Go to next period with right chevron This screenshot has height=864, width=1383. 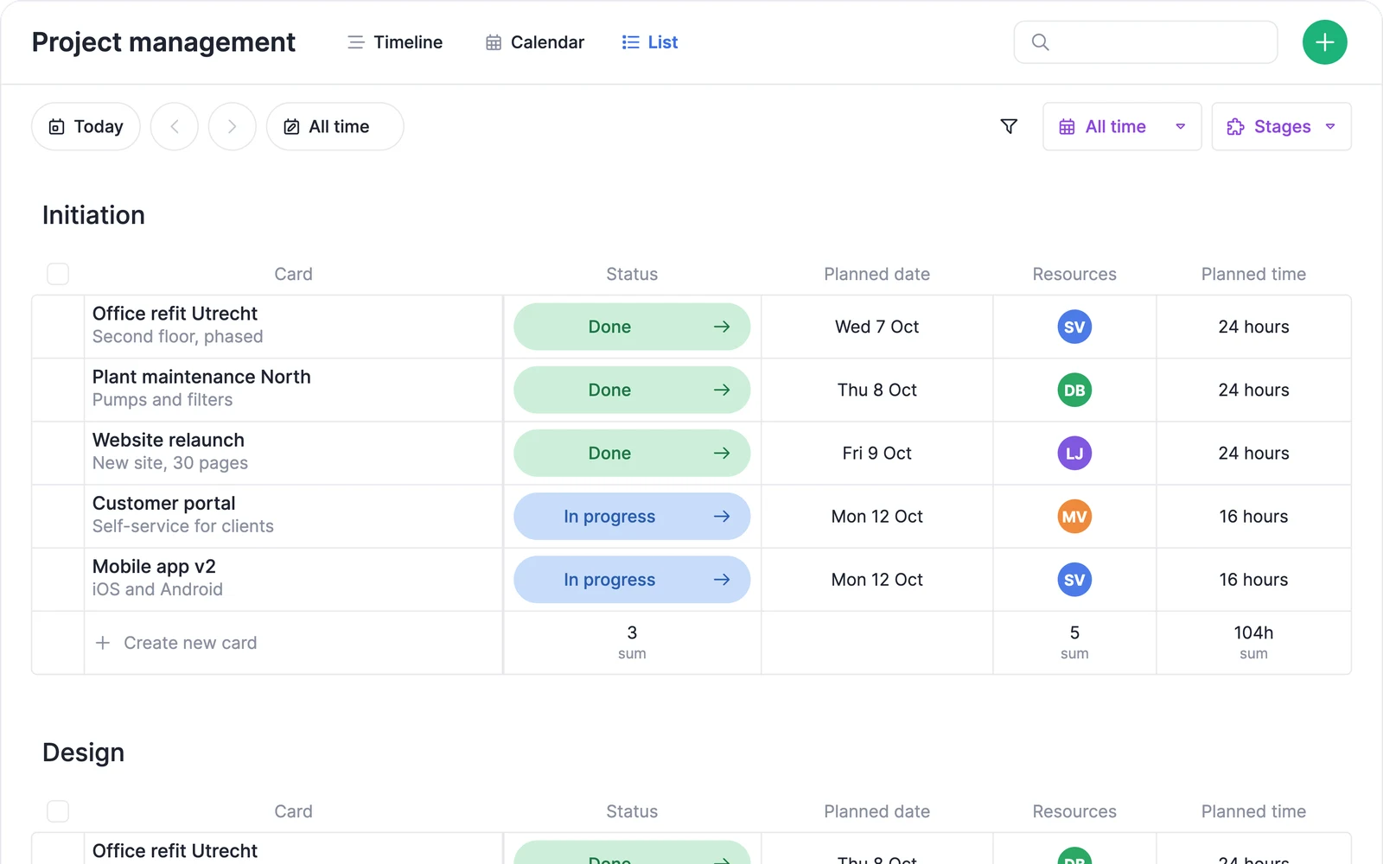[x=232, y=127]
